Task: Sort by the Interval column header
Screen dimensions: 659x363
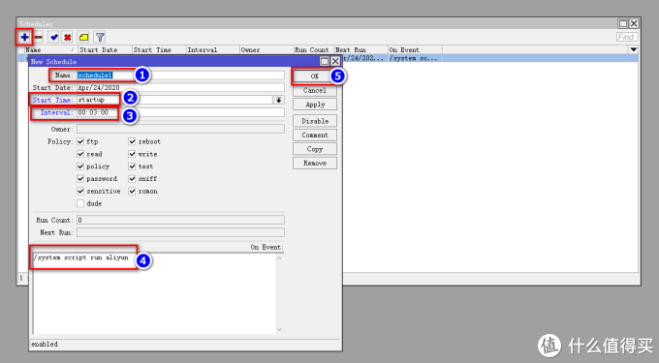Action: point(212,49)
